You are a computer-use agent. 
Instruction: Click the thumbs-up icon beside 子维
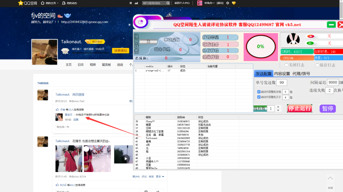tap(57, 109)
